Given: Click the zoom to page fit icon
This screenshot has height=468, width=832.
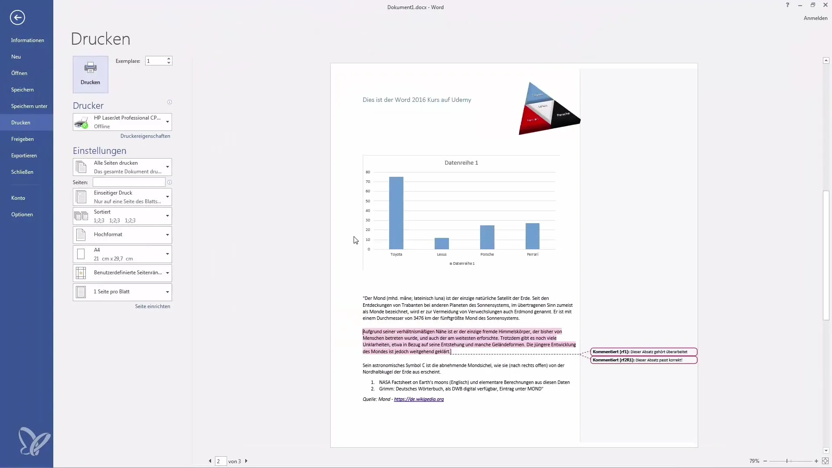Looking at the screenshot, I should (x=825, y=461).
